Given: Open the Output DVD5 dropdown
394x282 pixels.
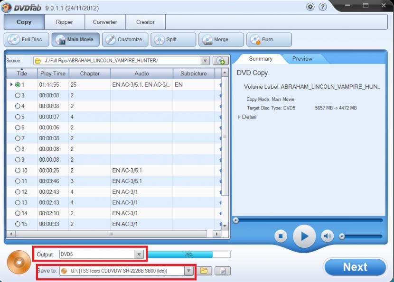Looking at the screenshot, I should tap(139, 255).
